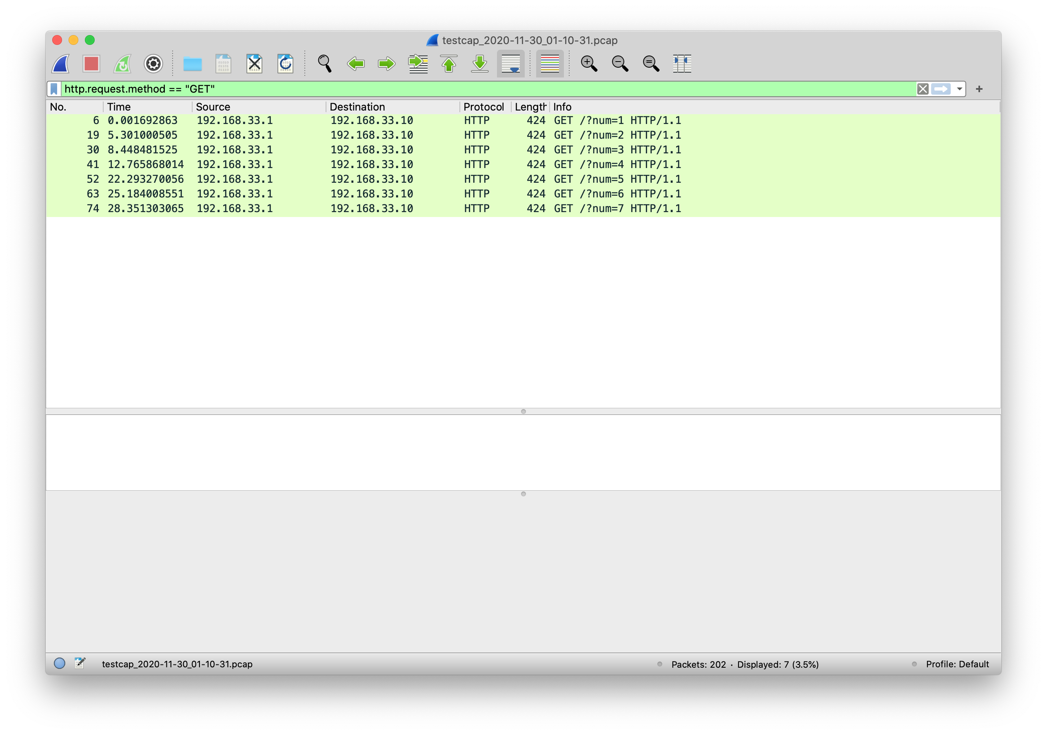Click the Go to packet icon
This screenshot has width=1047, height=735.
pyautogui.click(x=417, y=63)
